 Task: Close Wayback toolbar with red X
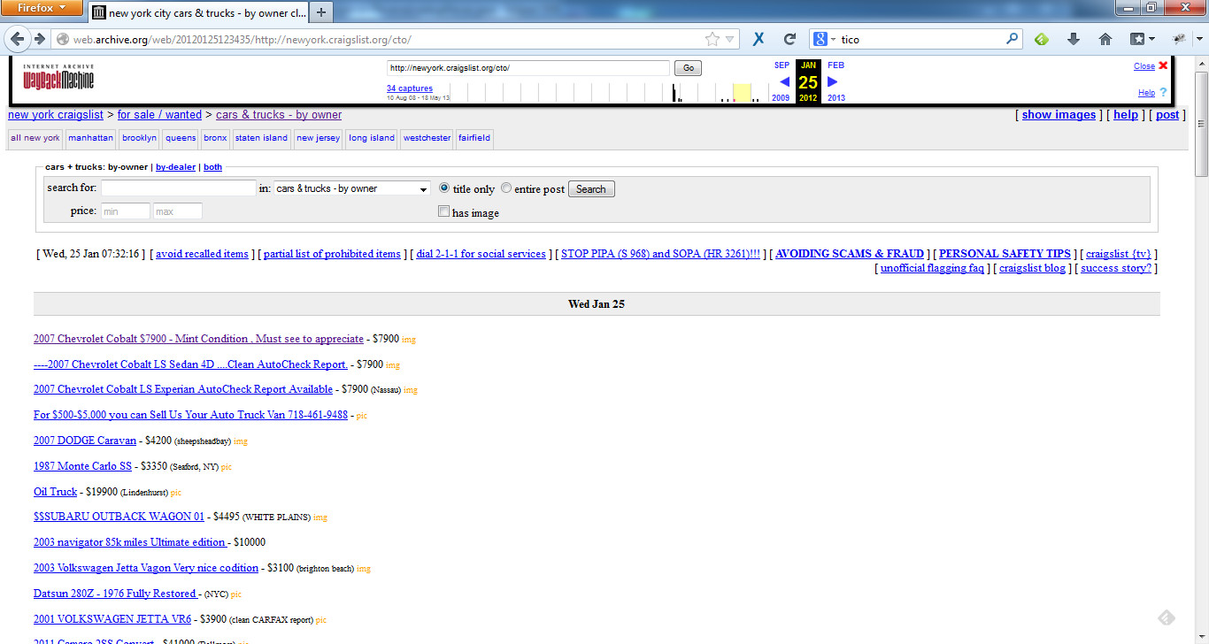coord(1163,65)
